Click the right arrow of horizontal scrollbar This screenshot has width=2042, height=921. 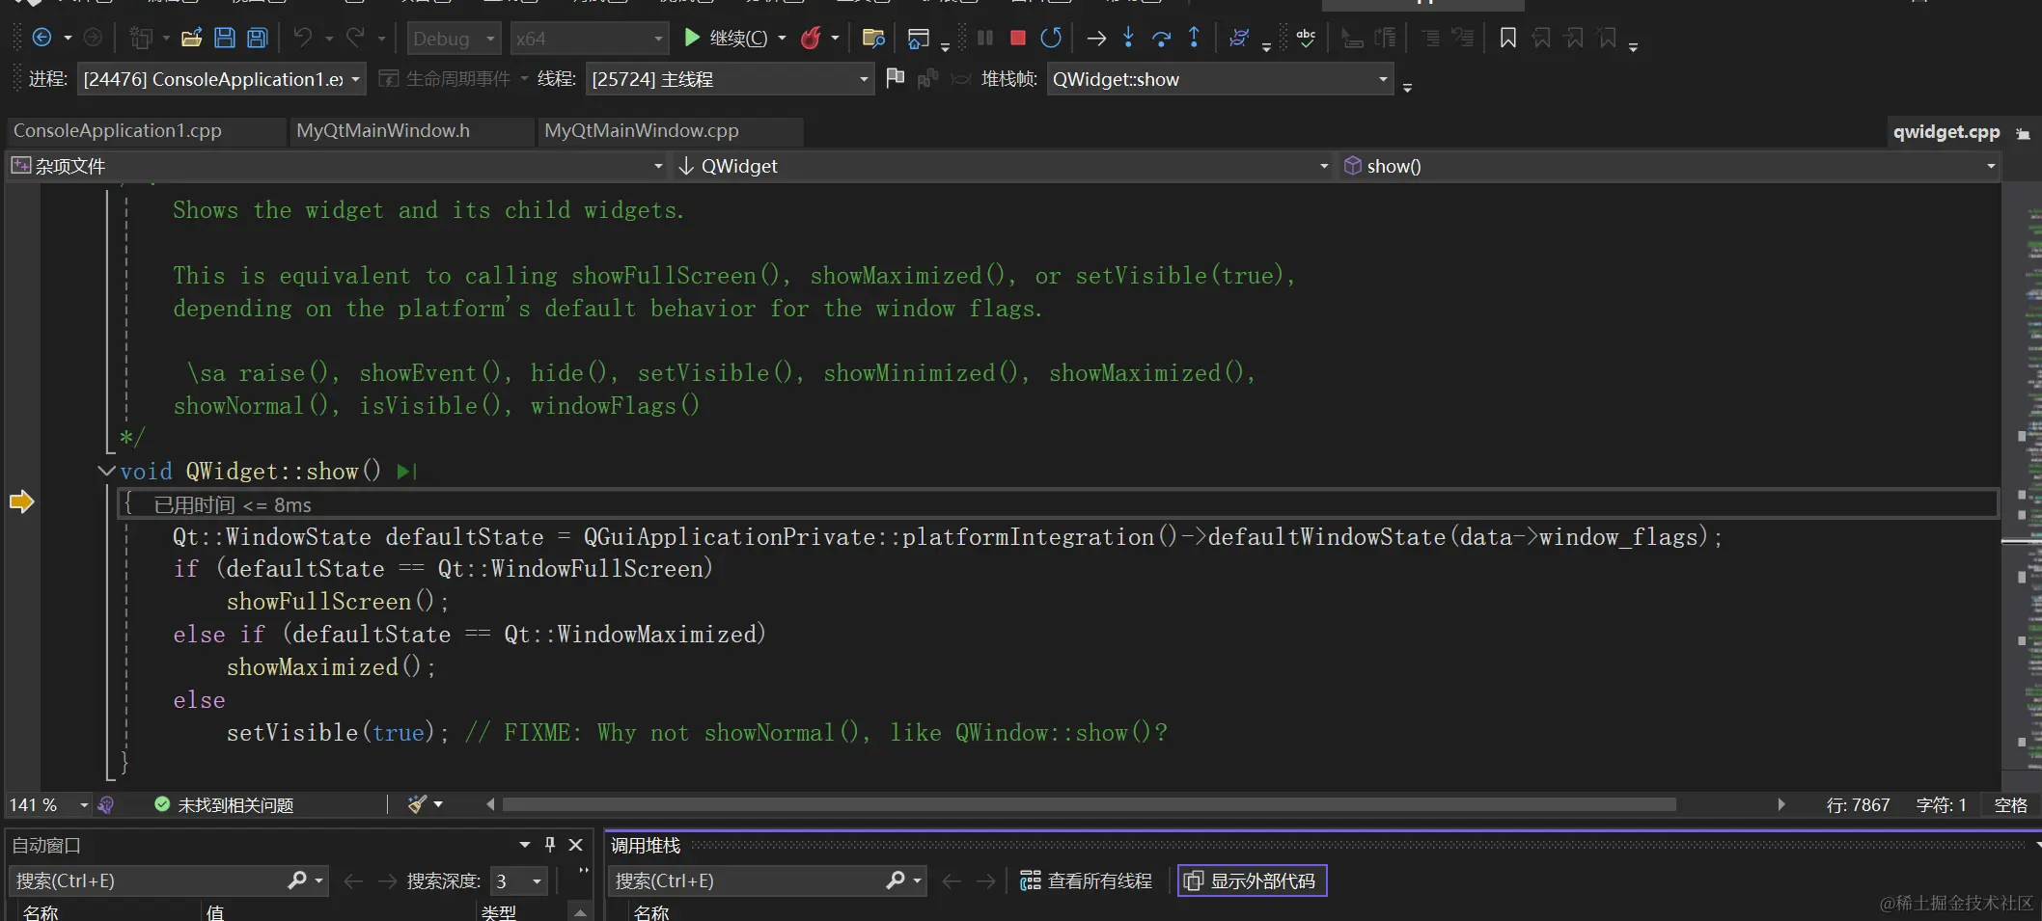coord(1780,804)
